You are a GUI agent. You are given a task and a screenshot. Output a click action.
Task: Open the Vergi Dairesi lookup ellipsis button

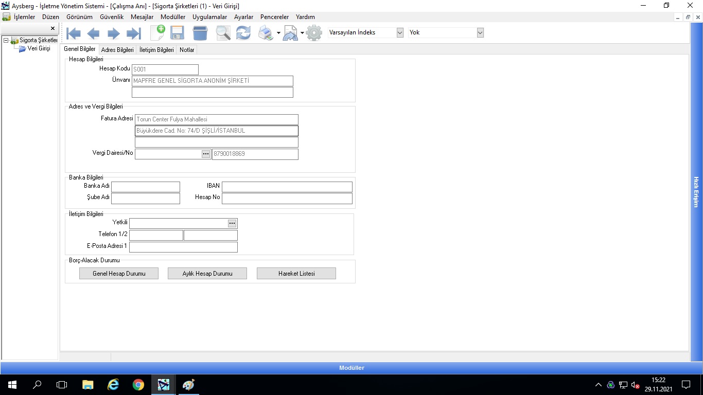coord(206,154)
